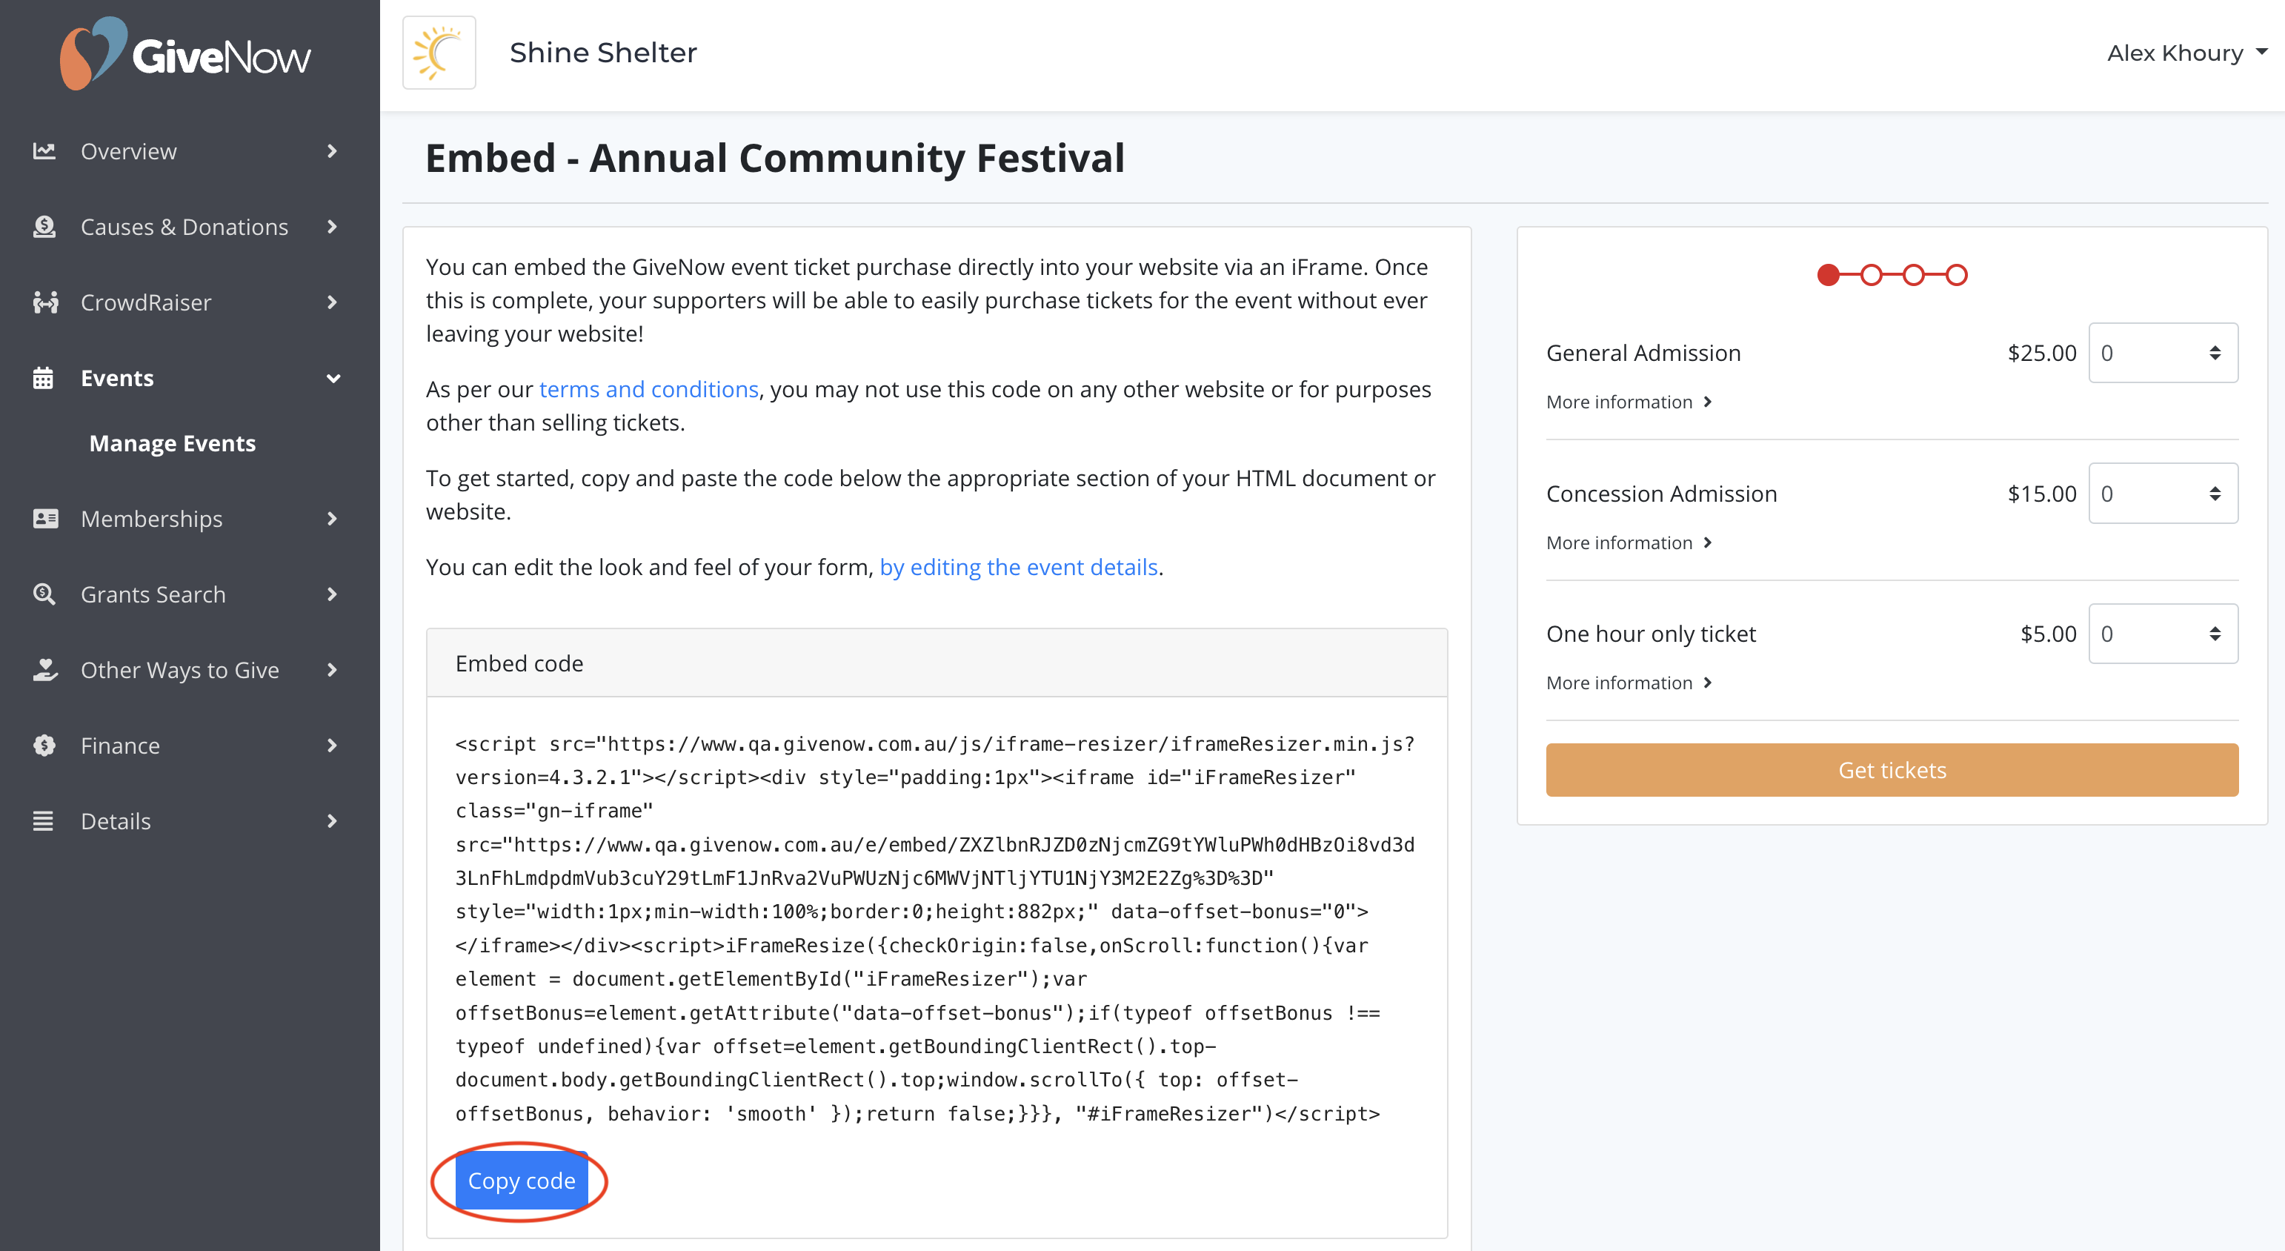The image size is (2285, 1251).
Task: Expand the CrowdRaiser chevron
Action: click(332, 302)
